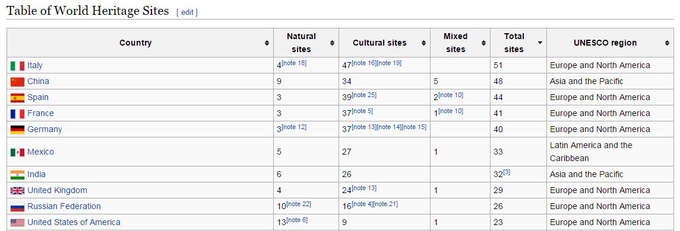Open note 25 in Spain's cultural sites

pyautogui.click(x=364, y=95)
